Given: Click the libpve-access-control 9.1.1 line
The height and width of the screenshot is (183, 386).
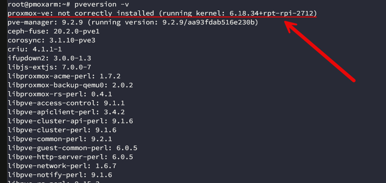Looking at the screenshot, I should pyautogui.click(x=66, y=103).
